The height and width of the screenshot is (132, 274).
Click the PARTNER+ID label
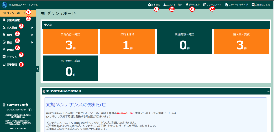click(16, 105)
